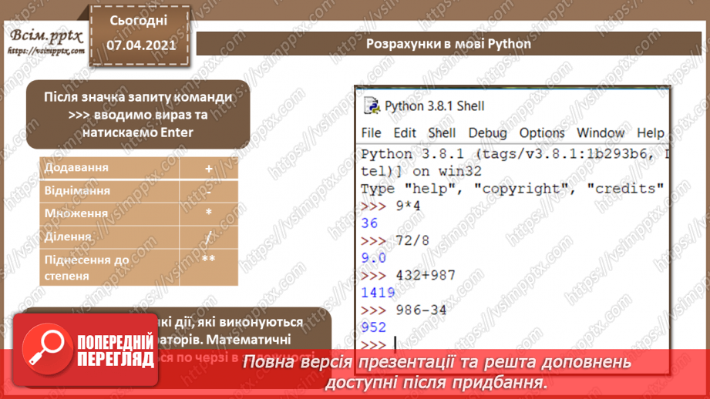Click the ** symbol cell in the table
The height and width of the screenshot is (399, 710).
[209, 267]
